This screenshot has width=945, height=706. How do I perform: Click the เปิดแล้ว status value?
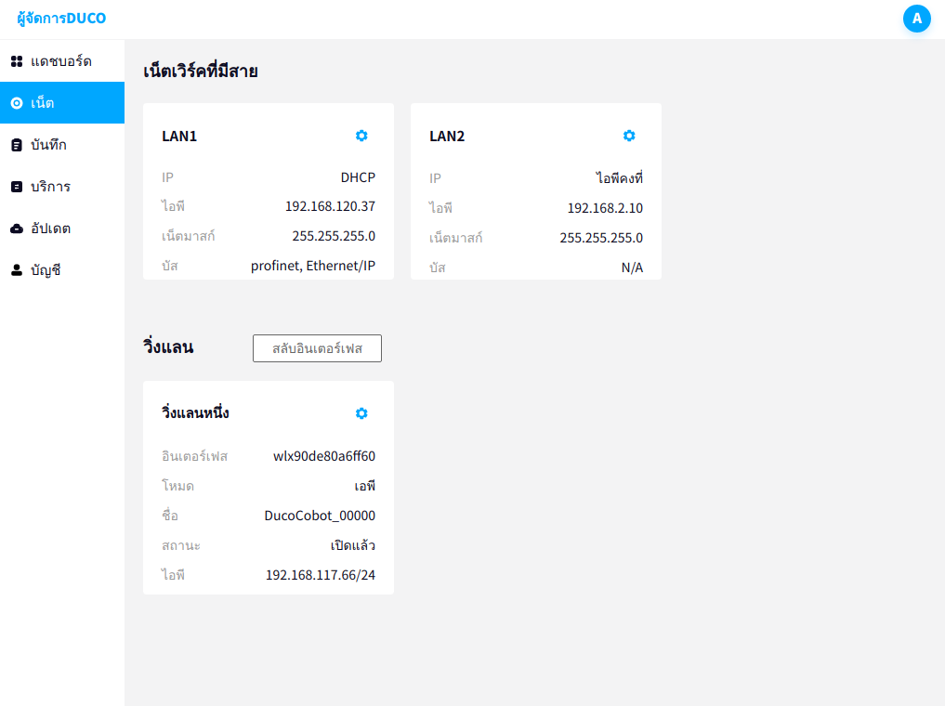click(x=353, y=545)
